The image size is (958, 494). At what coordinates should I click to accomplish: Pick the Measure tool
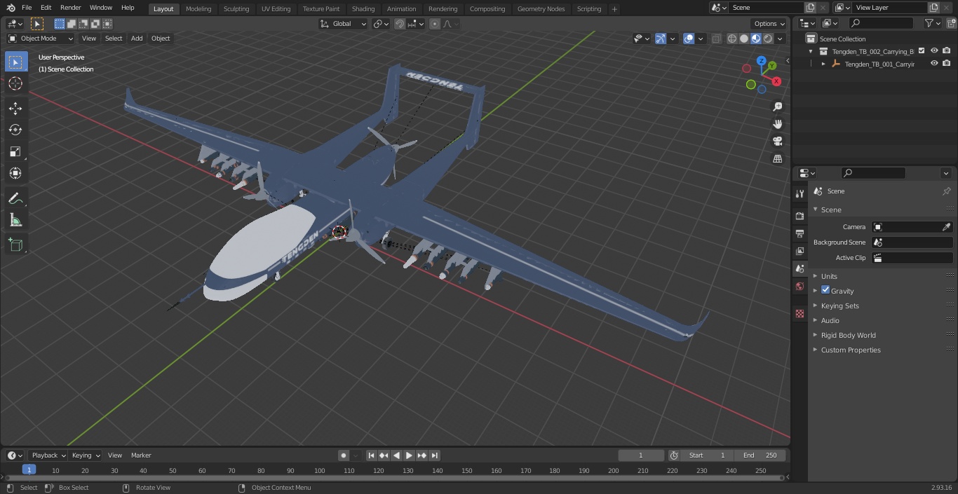[x=15, y=221]
